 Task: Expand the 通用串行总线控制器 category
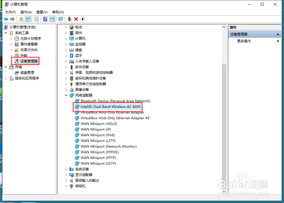[x=66, y=84]
